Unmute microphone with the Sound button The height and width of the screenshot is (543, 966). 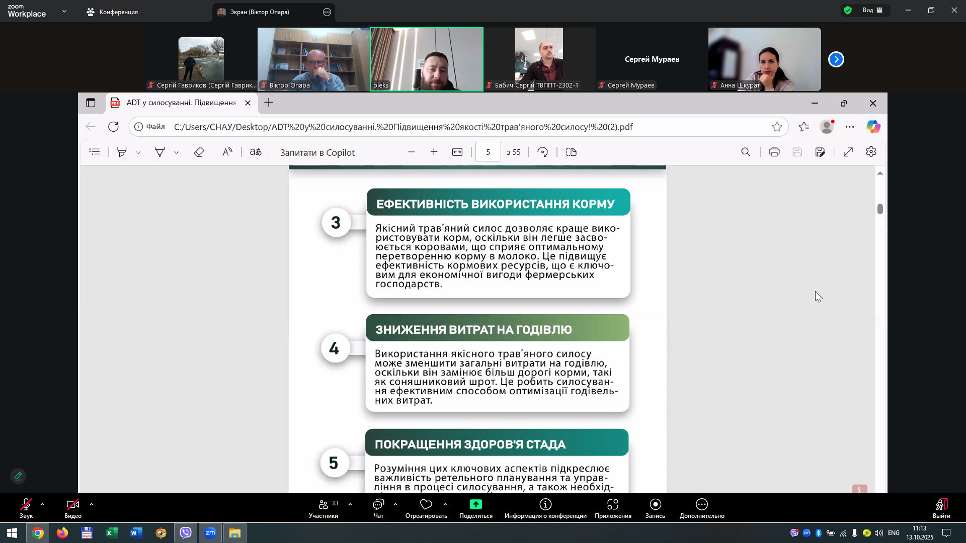coord(26,504)
